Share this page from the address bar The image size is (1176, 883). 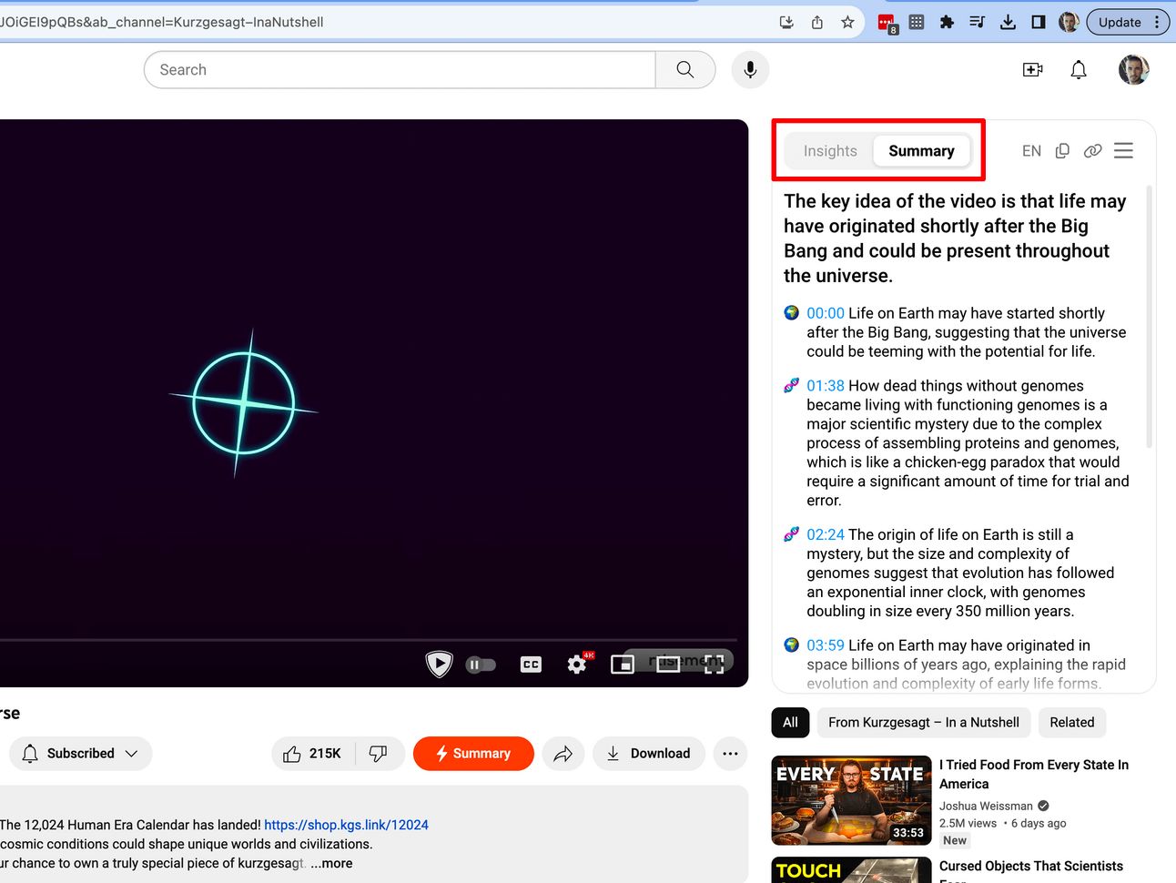click(817, 22)
